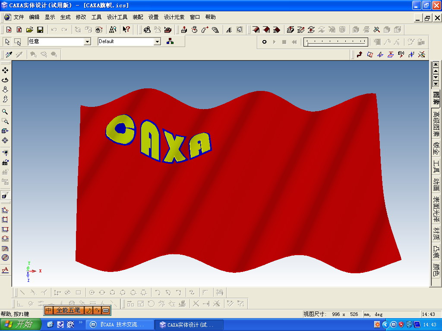
Task: Select the zoom magnifier tool
Action: click(x=5, y=112)
